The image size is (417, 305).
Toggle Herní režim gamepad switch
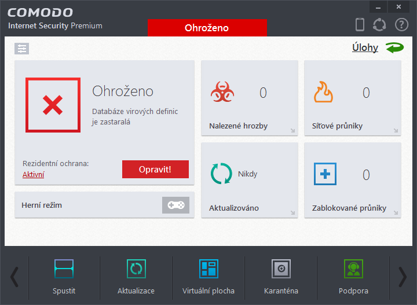[176, 205]
